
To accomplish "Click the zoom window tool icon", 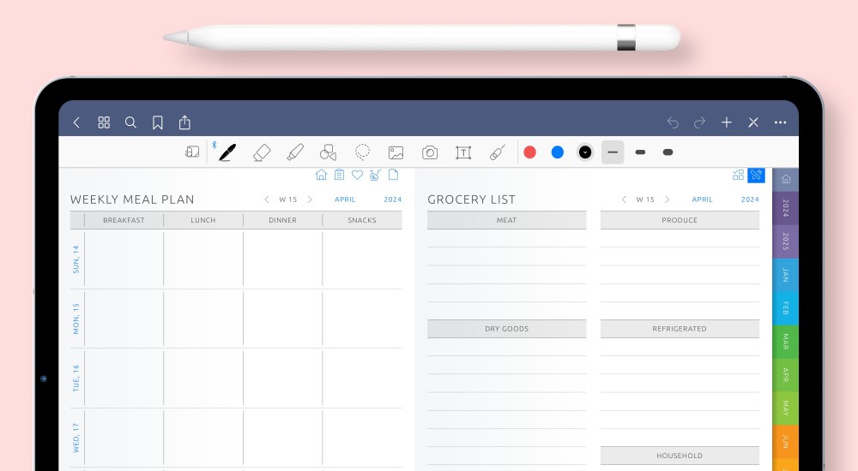I will tap(192, 152).
